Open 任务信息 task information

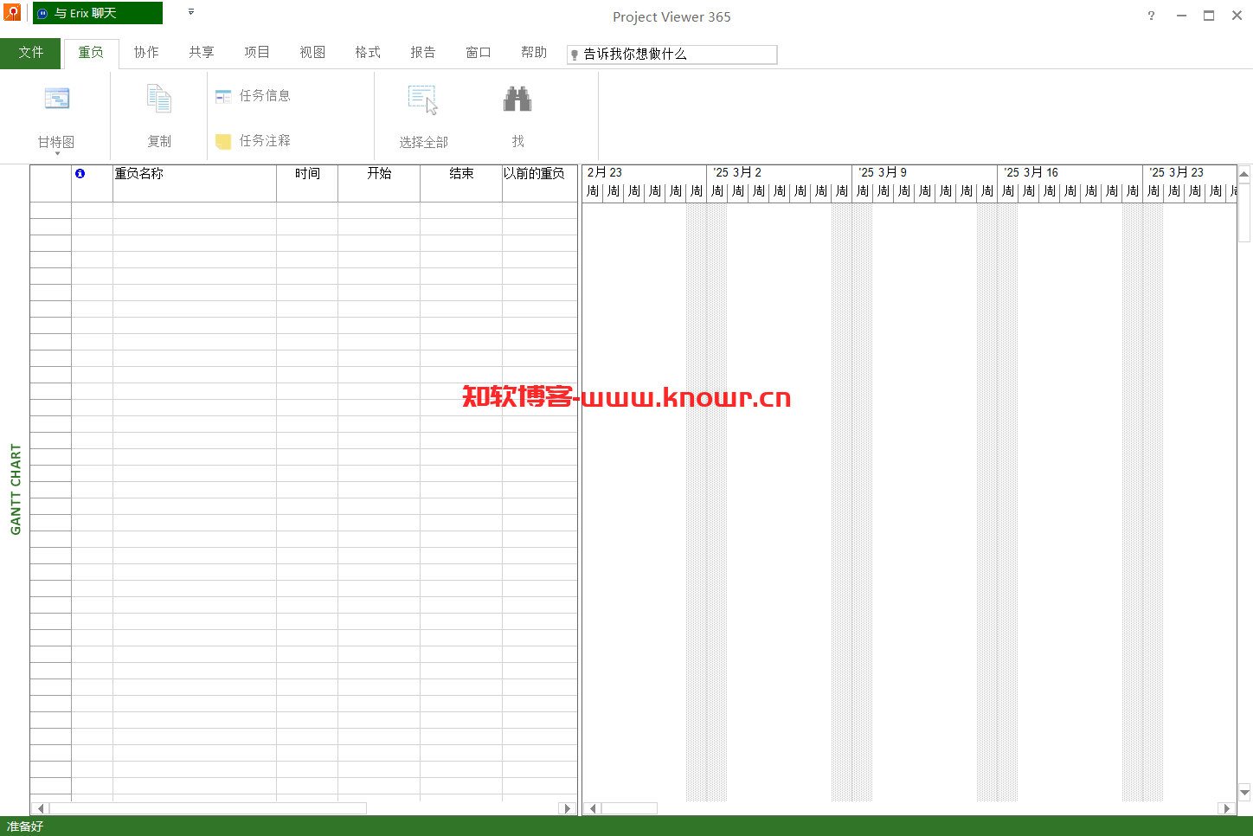click(253, 95)
